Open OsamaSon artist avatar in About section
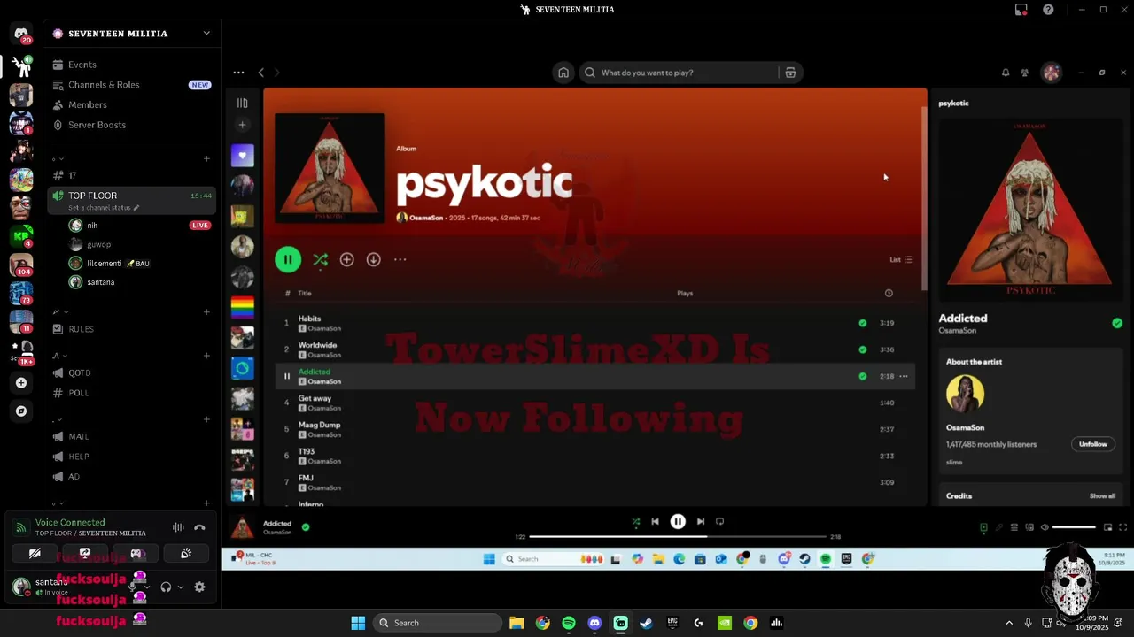1134x637 pixels. tap(965, 394)
